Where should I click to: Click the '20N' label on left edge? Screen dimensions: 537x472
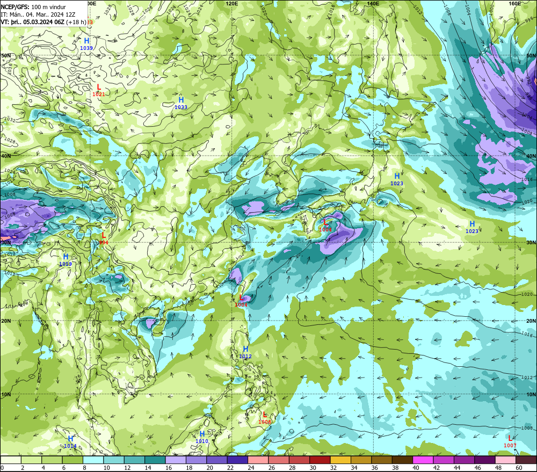point(6,321)
